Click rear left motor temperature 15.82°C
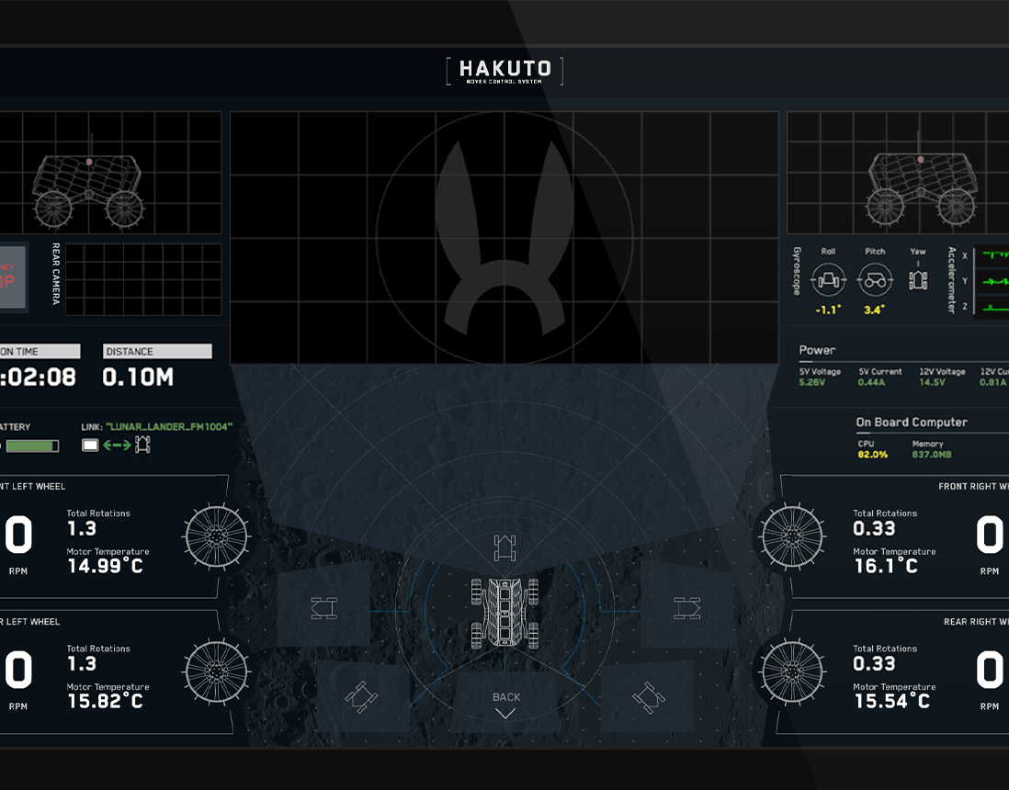 (x=106, y=701)
